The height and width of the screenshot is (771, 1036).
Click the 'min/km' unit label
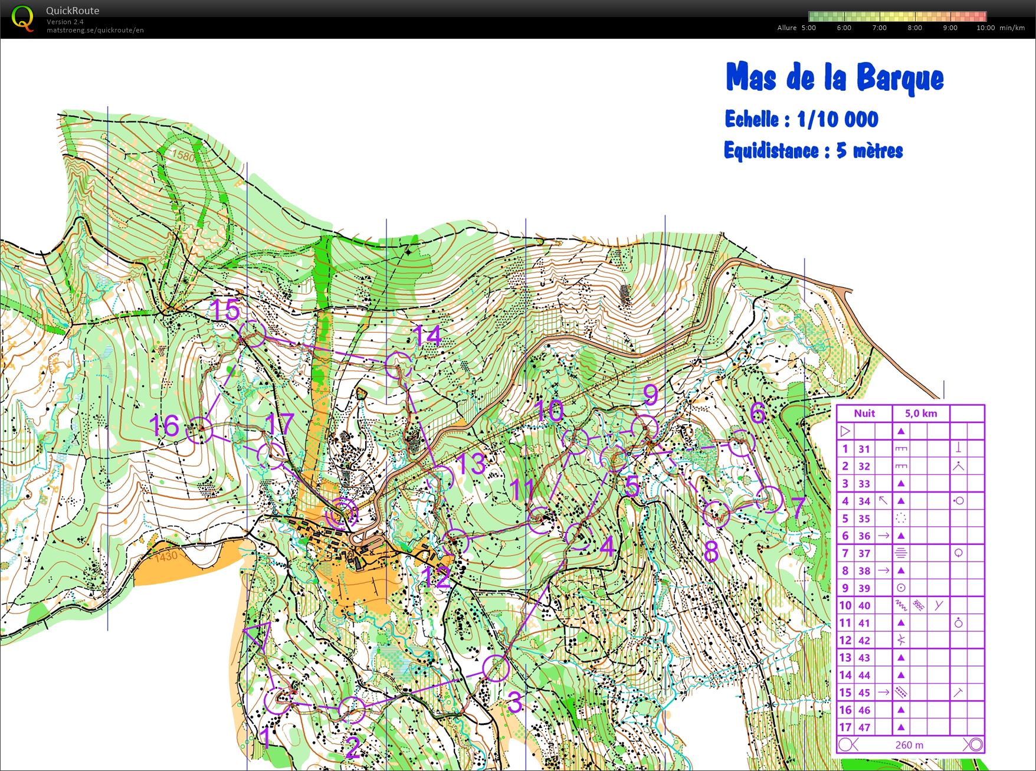click(x=1012, y=28)
